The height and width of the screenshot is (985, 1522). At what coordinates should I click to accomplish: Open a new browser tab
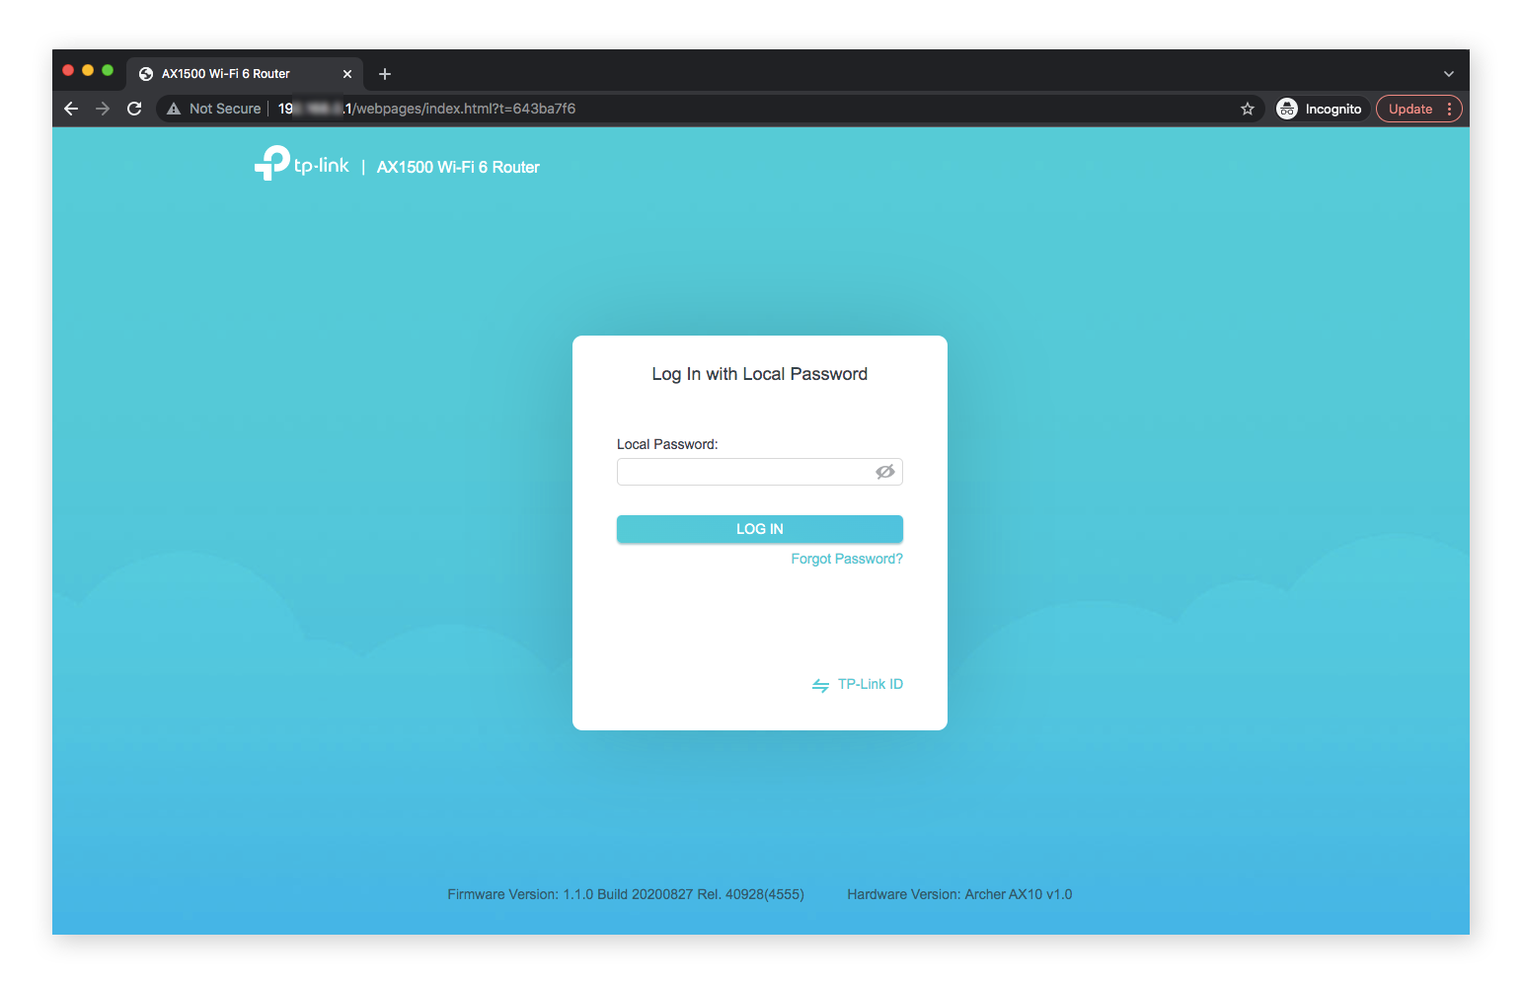pyautogui.click(x=385, y=73)
